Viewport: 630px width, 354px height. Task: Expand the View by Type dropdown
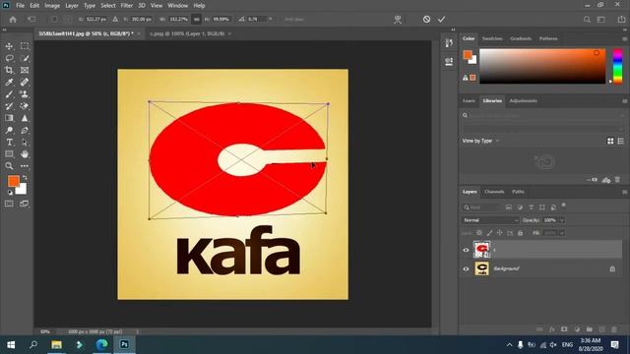pos(480,141)
